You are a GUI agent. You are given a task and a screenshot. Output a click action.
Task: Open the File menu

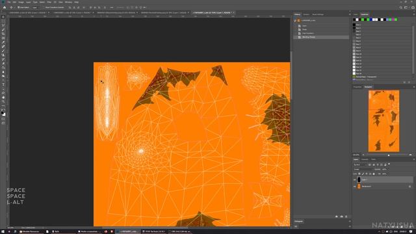tap(8, 2)
